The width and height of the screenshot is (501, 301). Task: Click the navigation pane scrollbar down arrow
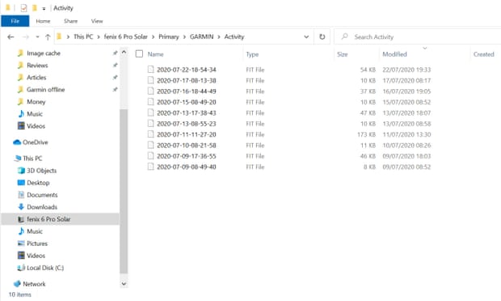pyautogui.click(x=124, y=284)
